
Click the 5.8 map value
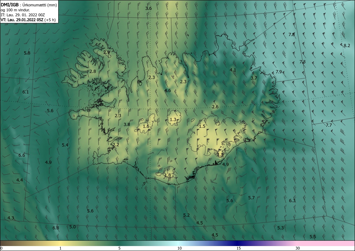[27, 53]
